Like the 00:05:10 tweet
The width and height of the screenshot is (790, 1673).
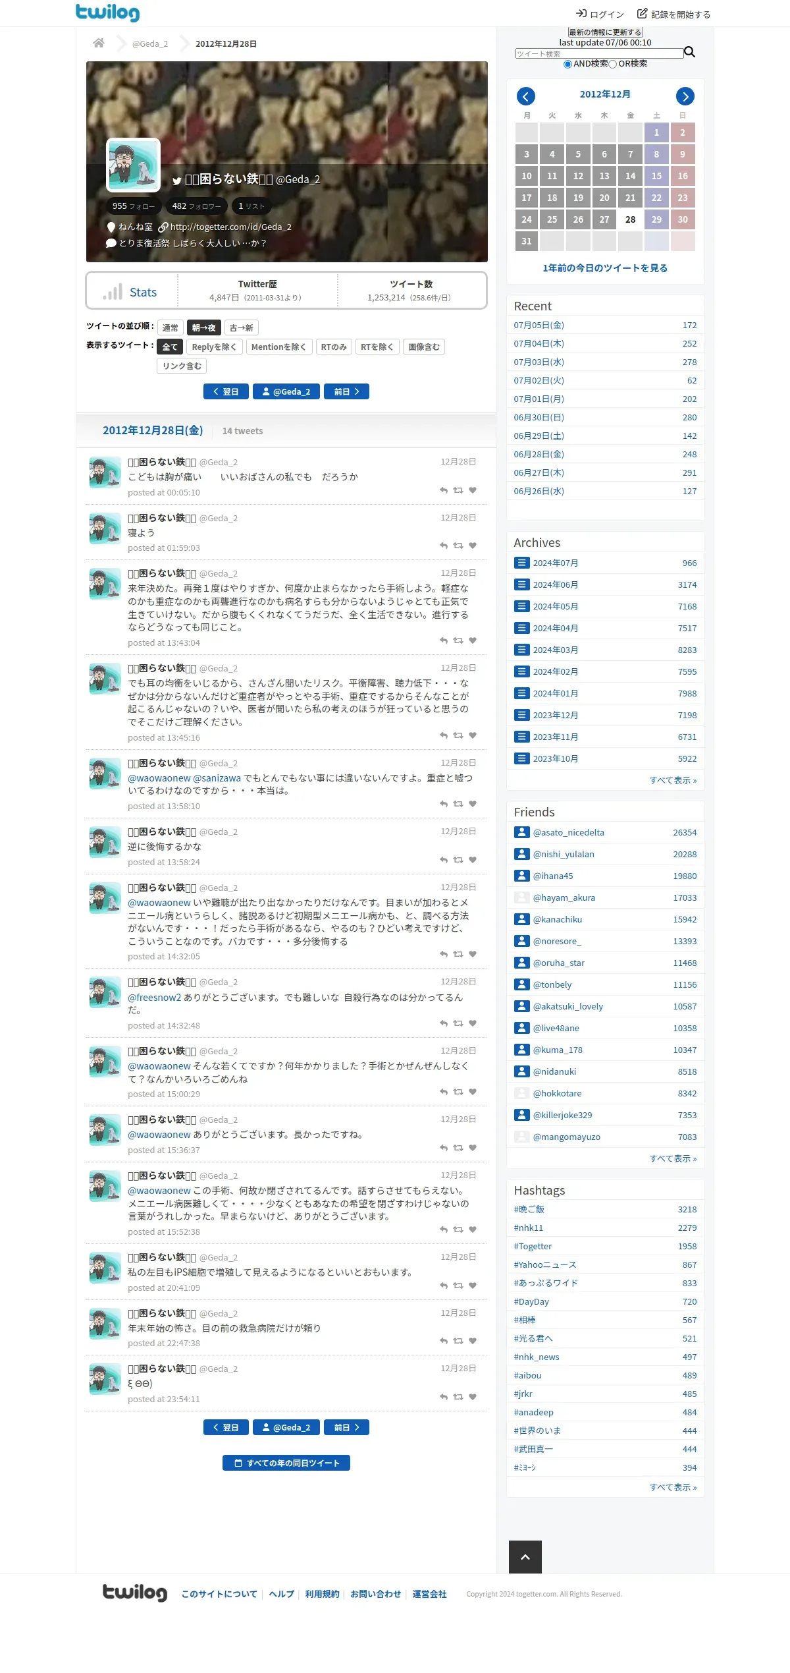click(x=473, y=490)
